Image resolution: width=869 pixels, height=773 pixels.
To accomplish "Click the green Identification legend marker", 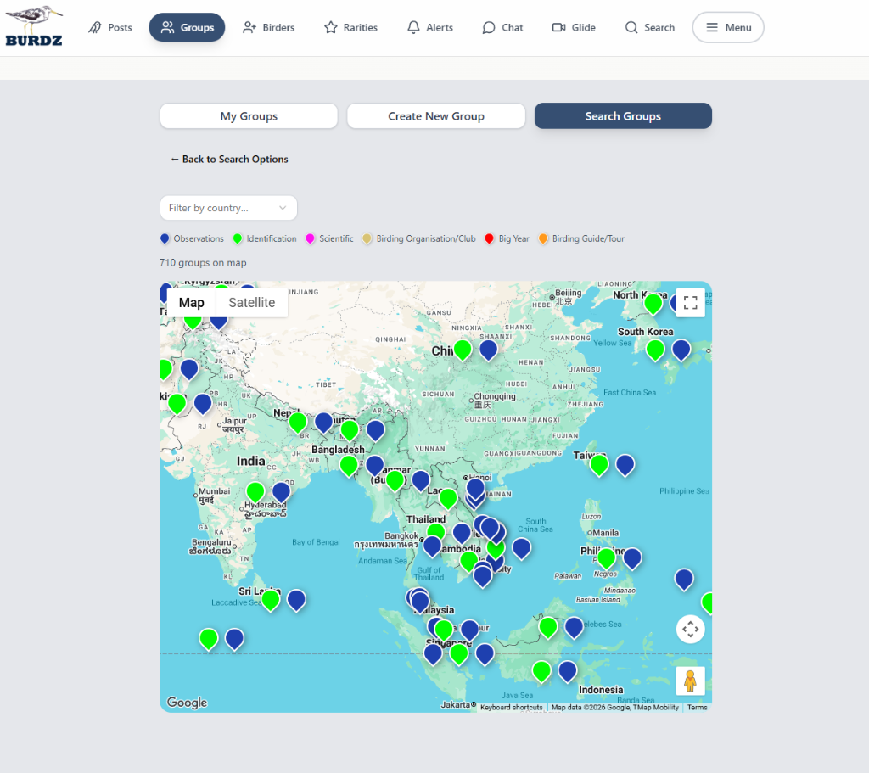I will click(238, 238).
